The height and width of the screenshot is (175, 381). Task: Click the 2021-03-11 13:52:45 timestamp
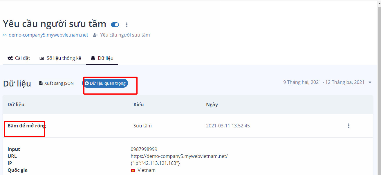(x=228, y=126)
